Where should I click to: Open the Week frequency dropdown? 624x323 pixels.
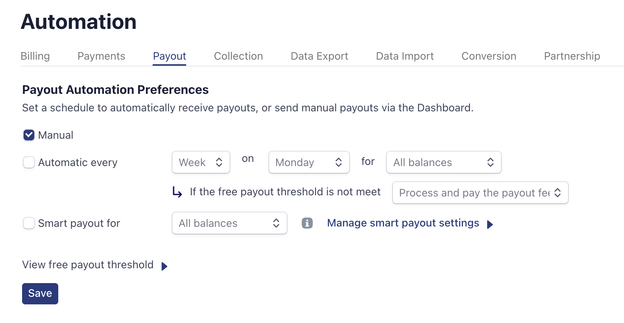[201, 163]
